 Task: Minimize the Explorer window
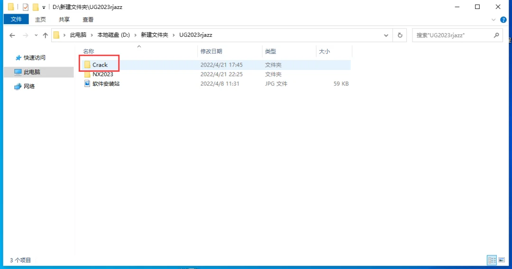click(457, 7)
